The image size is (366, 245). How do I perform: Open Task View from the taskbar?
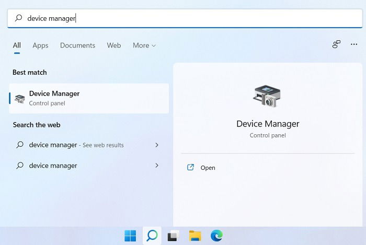173,236
